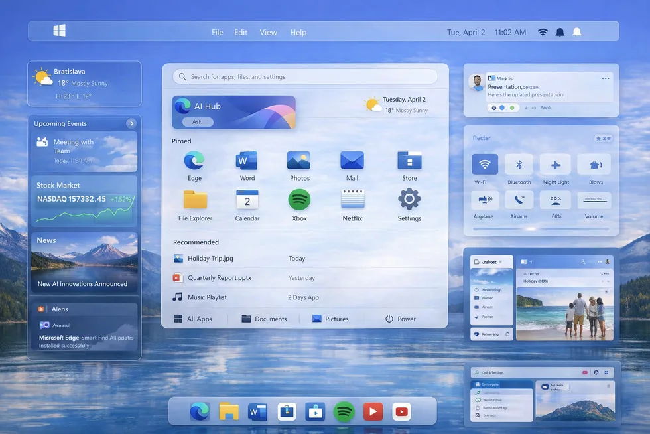650x434 pixels.
Task: Toggle Bluetooth in quick settings
Action: tap(519, 164)
